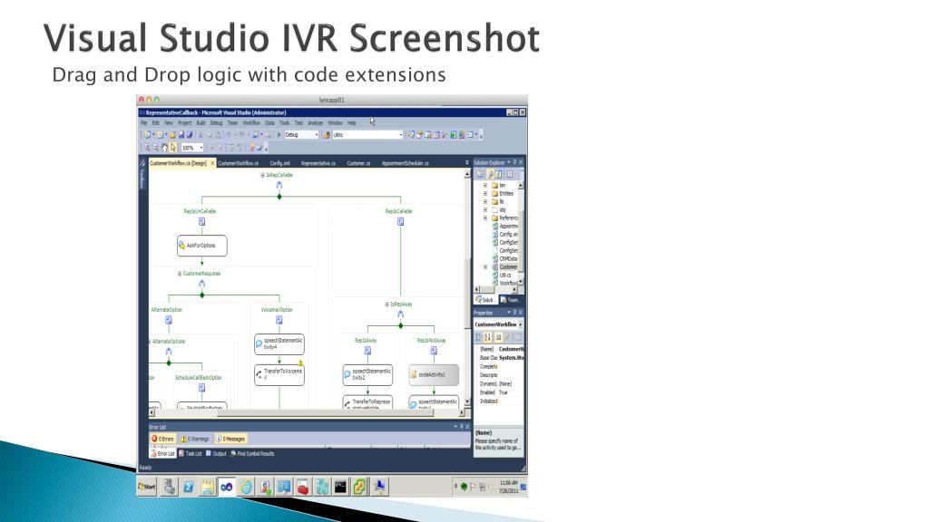Click the Internet Explorer taskbar icon
Viewport: 929px width, 522px height.
pyautogui.click(x=246, y=487)
